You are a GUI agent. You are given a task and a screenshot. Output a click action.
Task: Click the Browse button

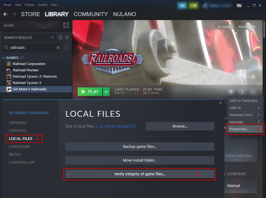[x=180, y=126]
